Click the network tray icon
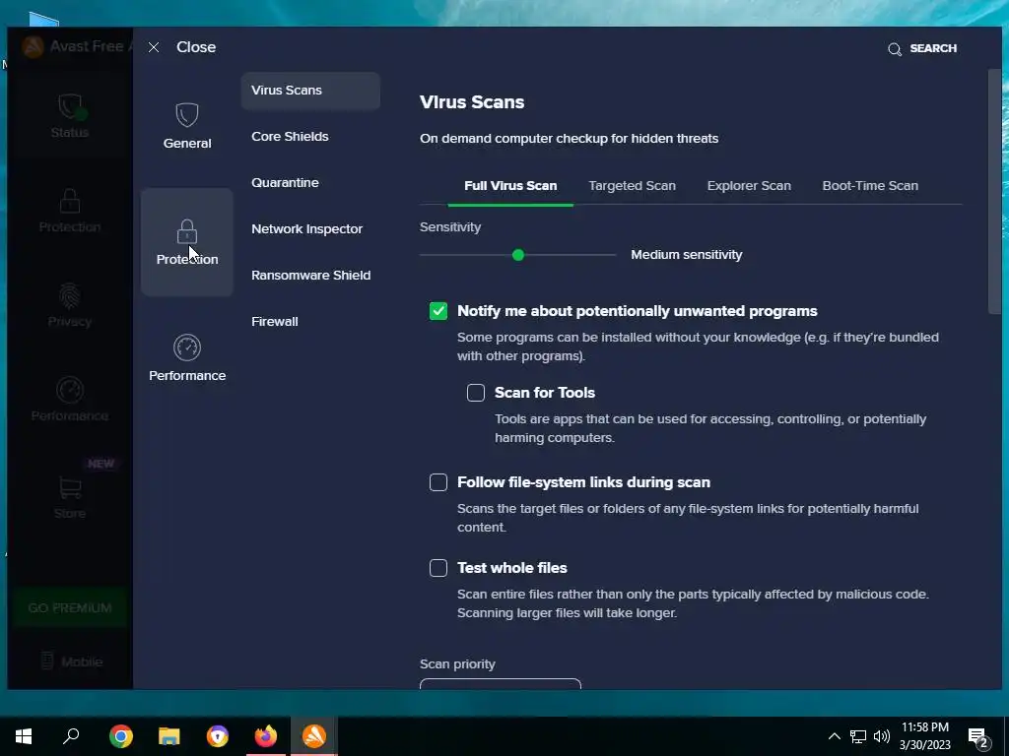 [858, 736]
